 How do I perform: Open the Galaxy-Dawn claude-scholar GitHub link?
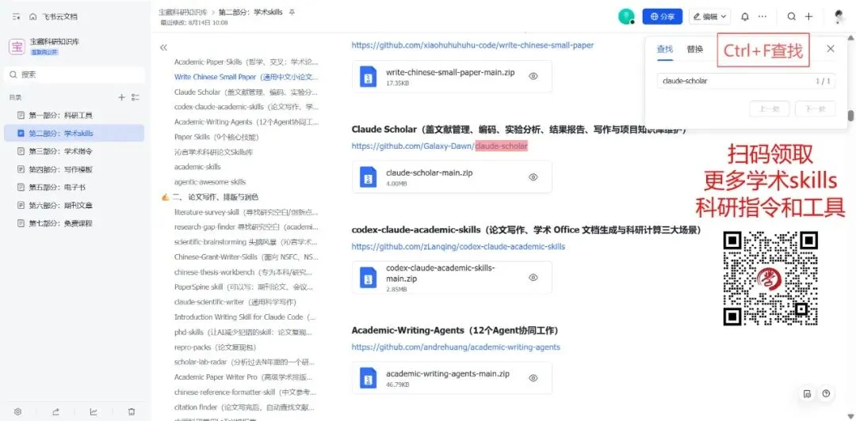coord(439,146)
